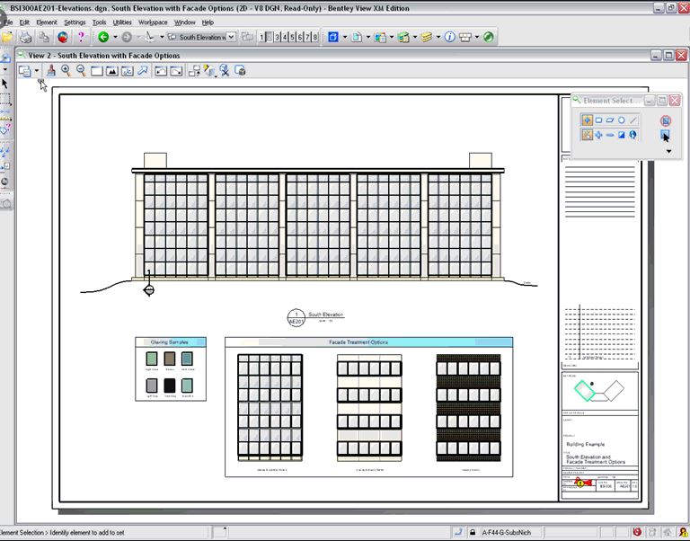Open the South Elevation view dropdown
690x541 pixels.
click(231, 37)
